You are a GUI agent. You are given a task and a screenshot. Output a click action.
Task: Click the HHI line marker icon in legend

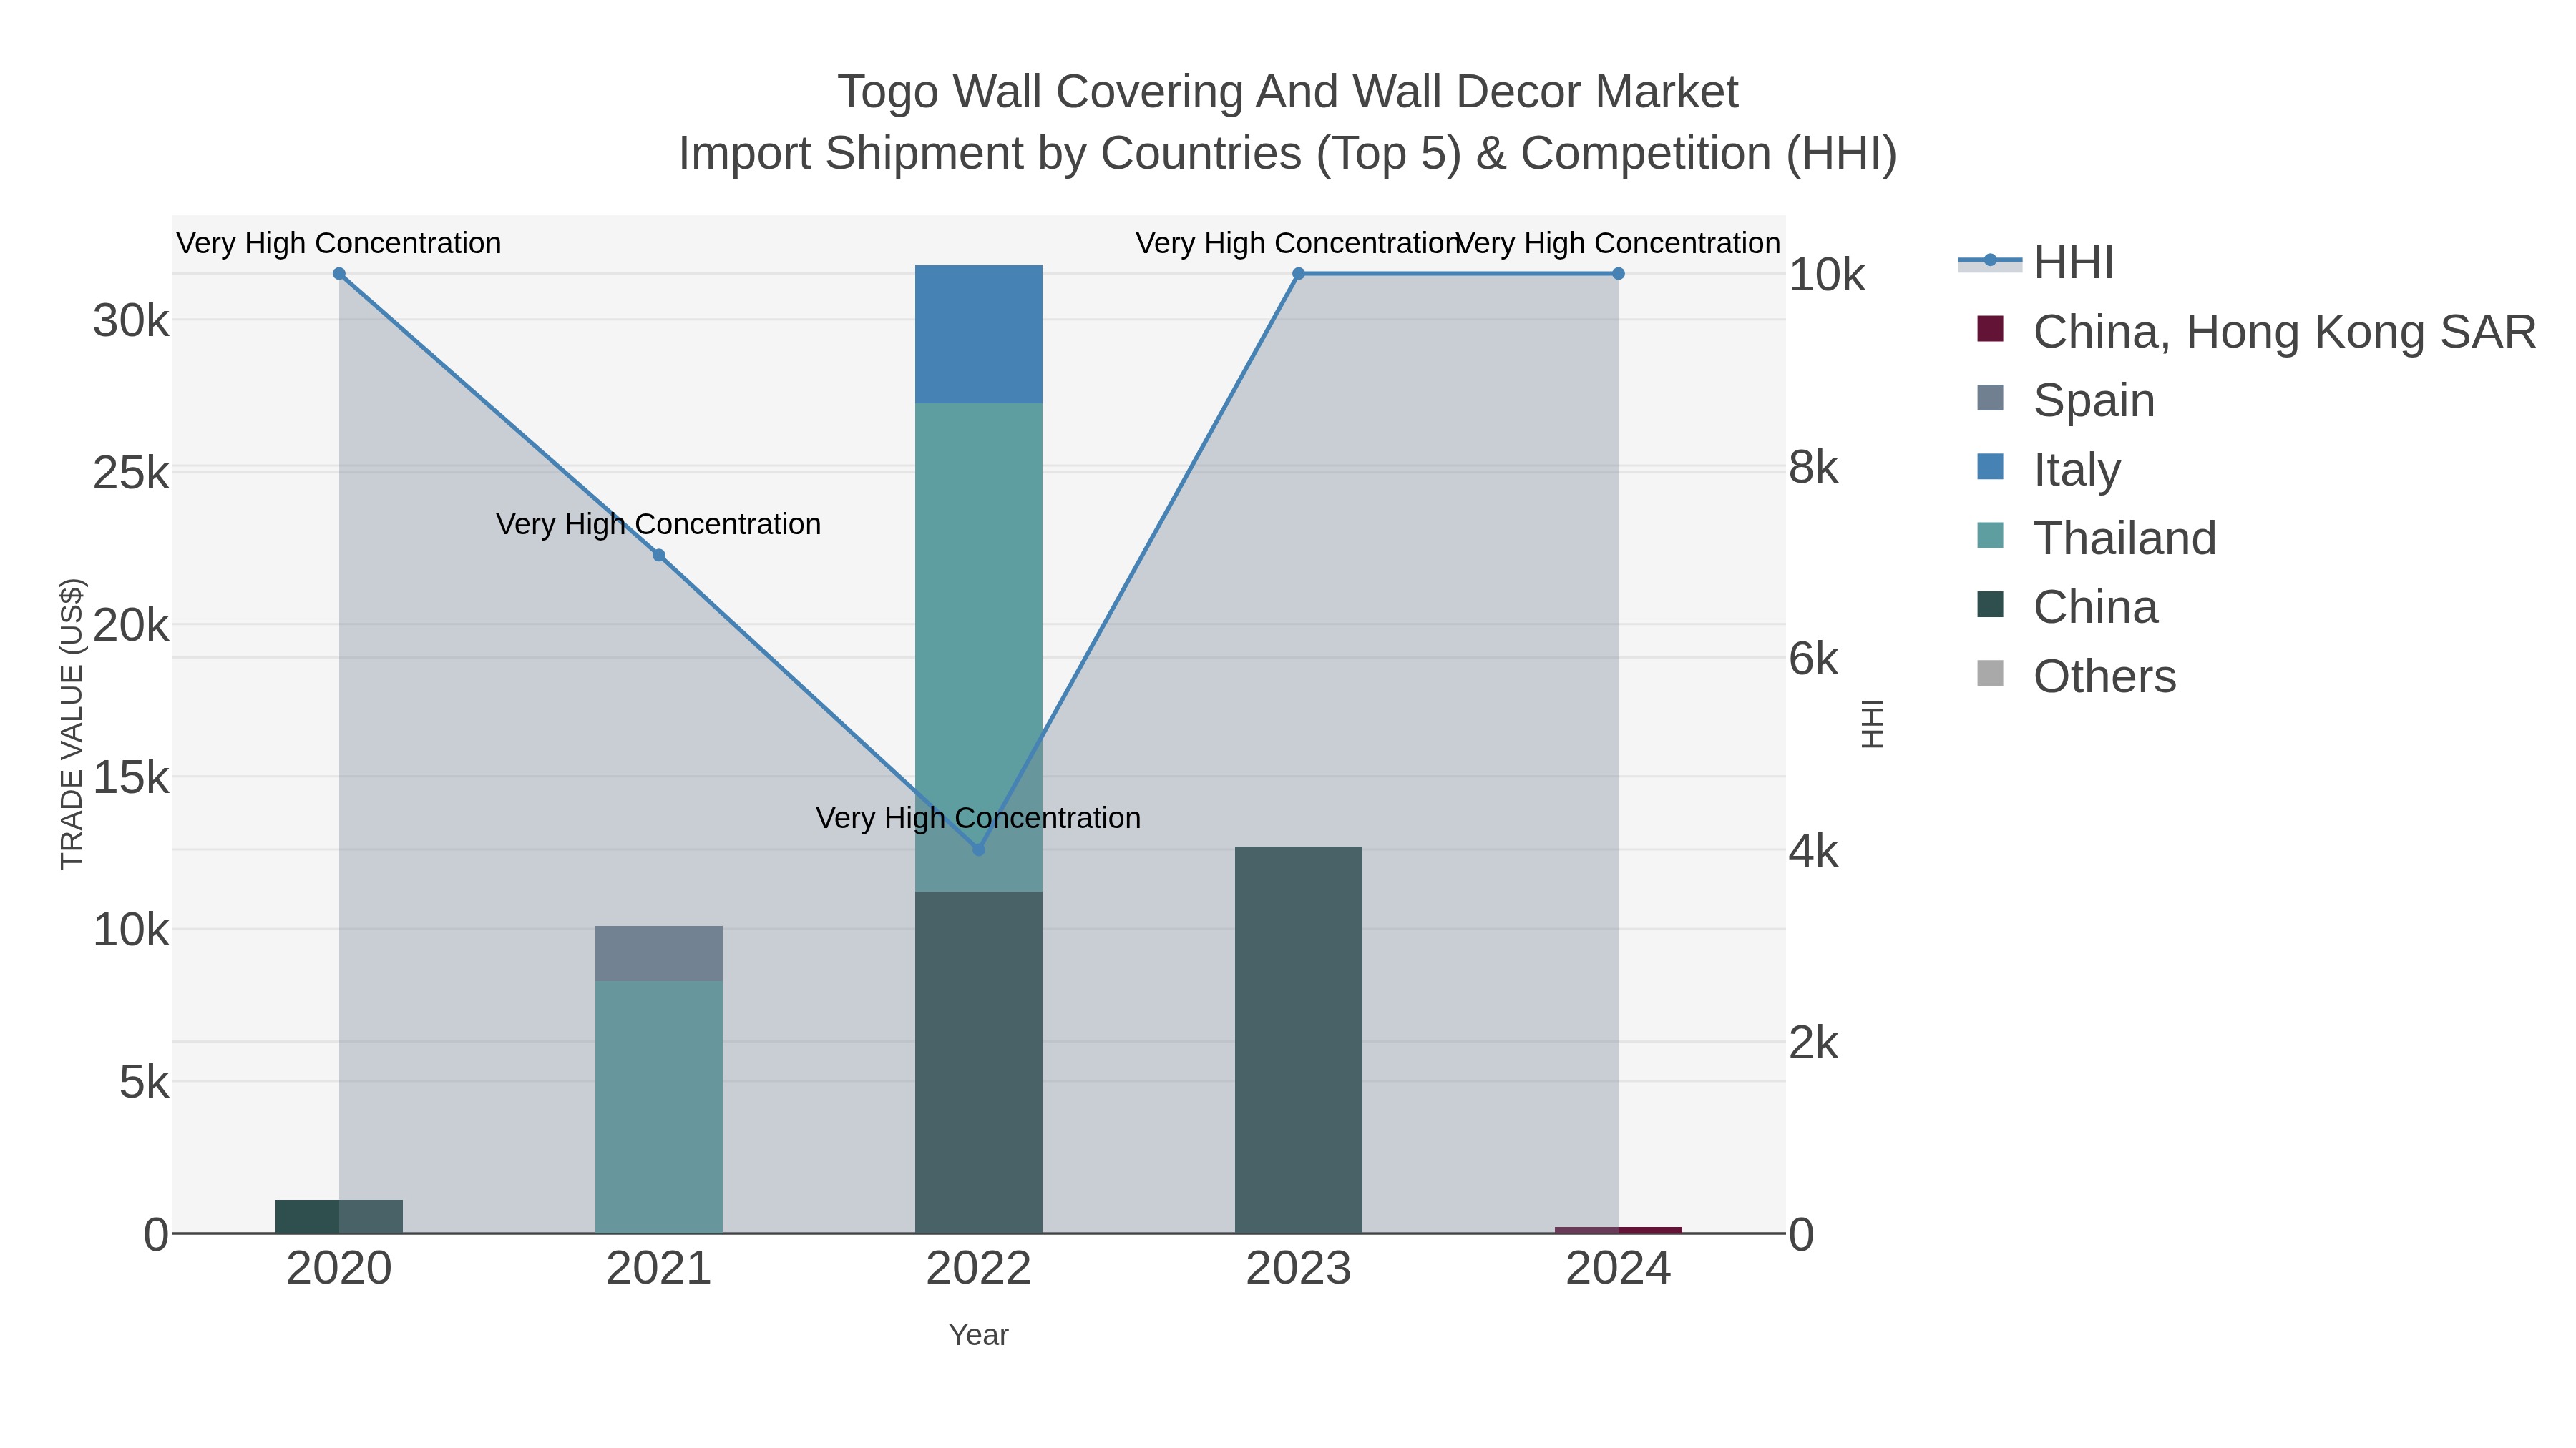tap(1990, 261)
